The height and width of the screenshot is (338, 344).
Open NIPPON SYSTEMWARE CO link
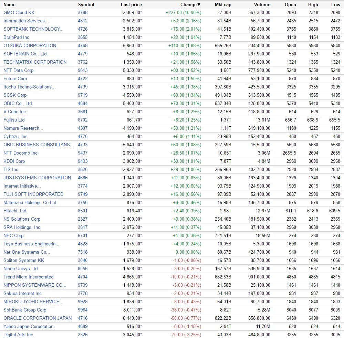pos(35,285)
